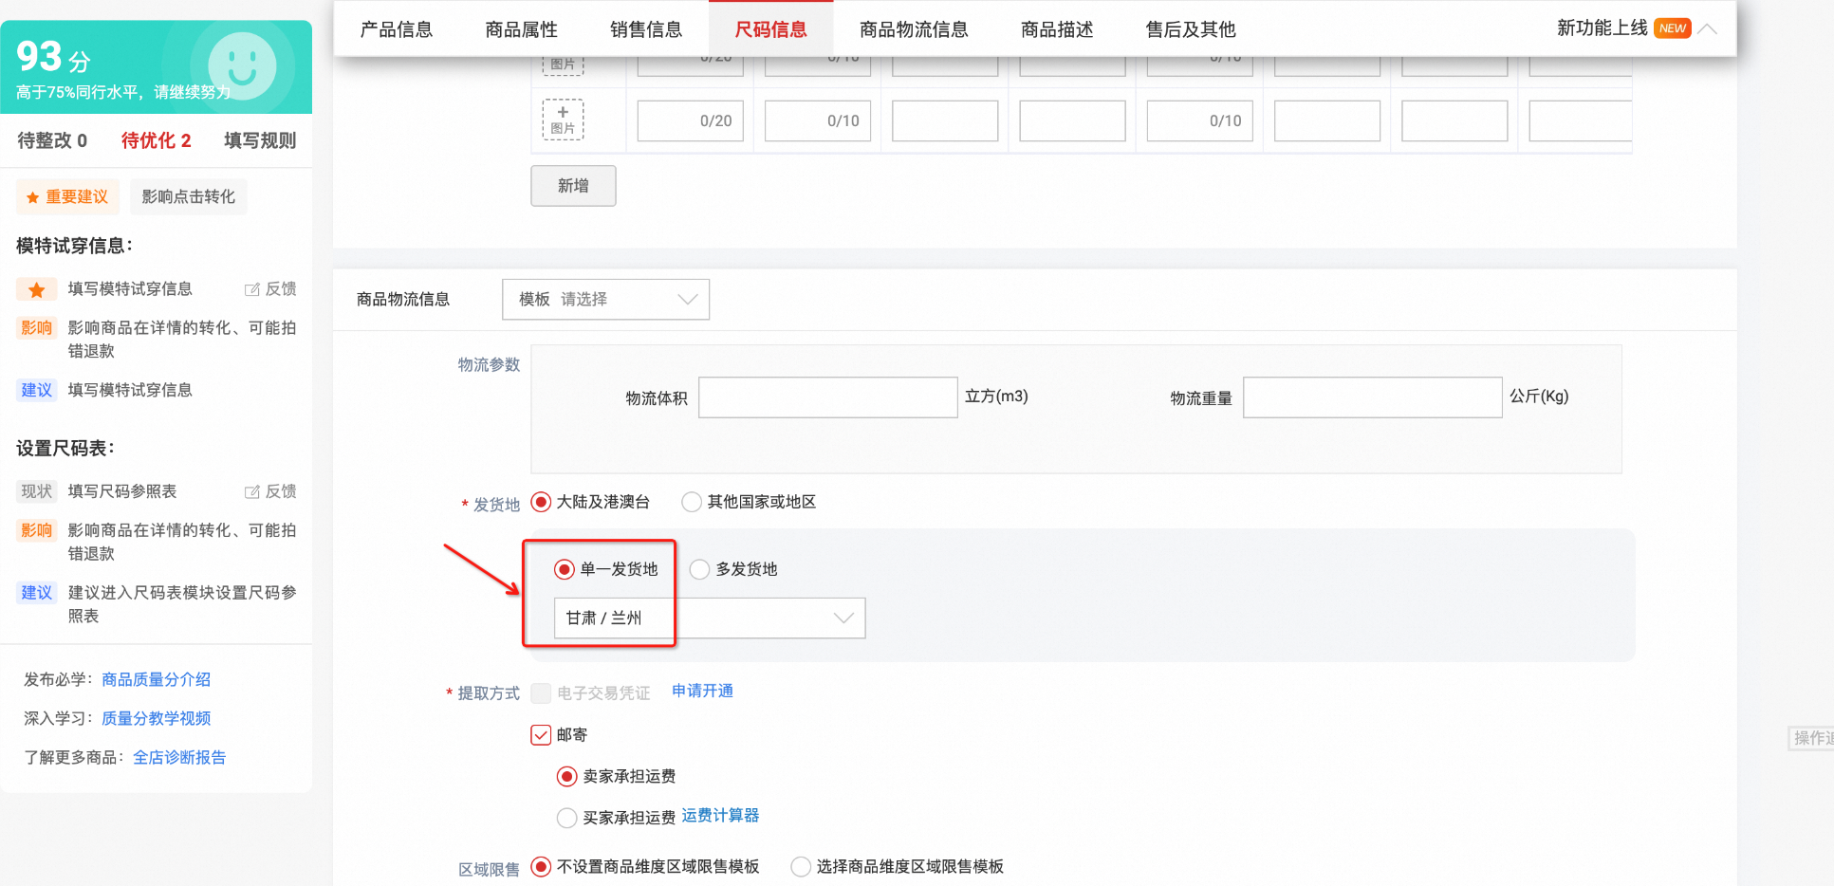Click the 0/20 field in the size row
The height and width of the screenshot is (886, 1834).
[690, 121]
